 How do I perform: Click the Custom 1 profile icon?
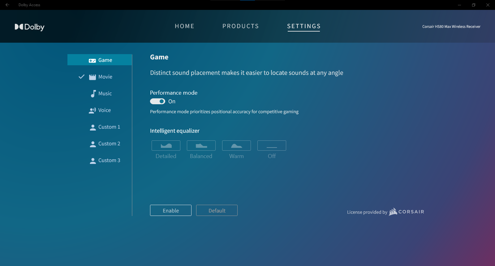pyautogui.click(x=93, y=127)
